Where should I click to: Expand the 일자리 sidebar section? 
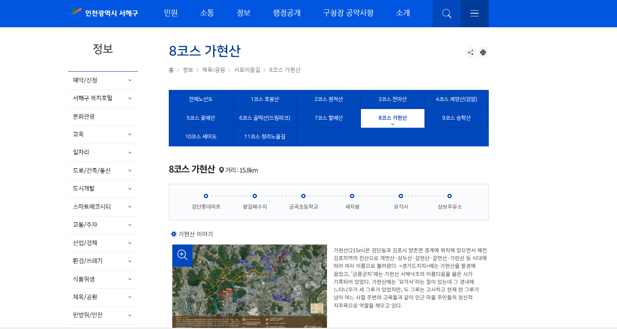(x=103, y=153)
